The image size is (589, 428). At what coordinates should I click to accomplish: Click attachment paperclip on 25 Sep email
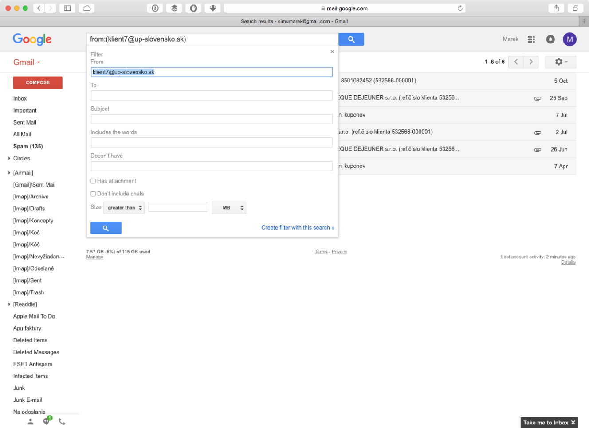click(538, 98)
